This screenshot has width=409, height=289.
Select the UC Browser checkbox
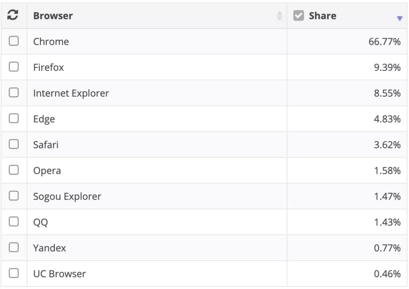pyautogui.click(x=14, y=273)
